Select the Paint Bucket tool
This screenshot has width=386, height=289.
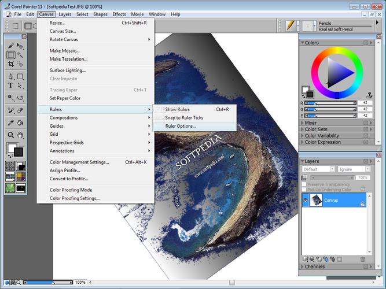coord(20,123)
